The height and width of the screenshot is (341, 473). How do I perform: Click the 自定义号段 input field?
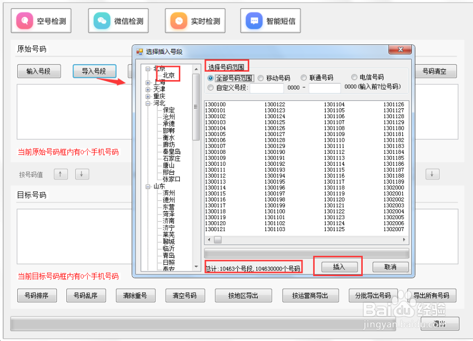267,87
